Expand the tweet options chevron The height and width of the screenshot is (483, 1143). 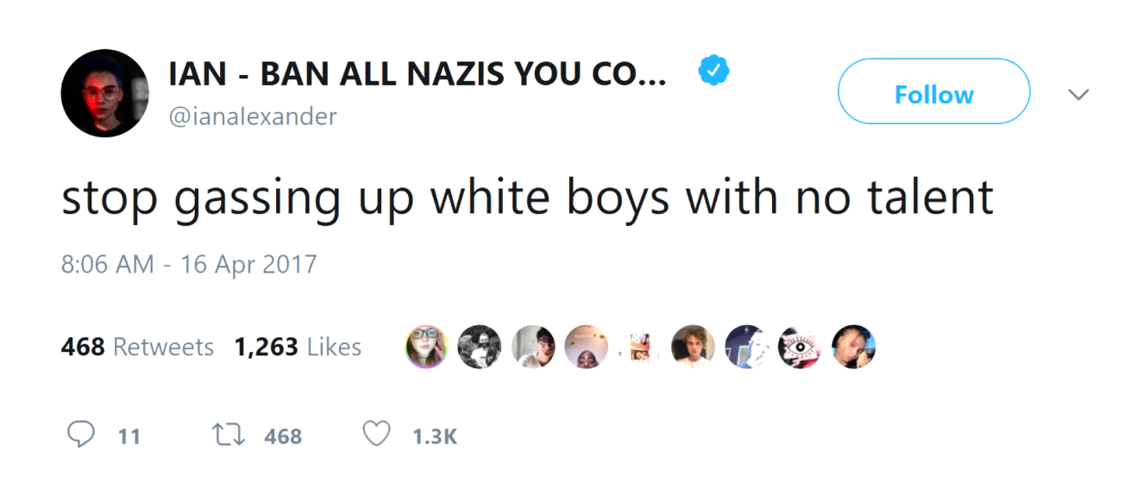[x=1078, y=93]
